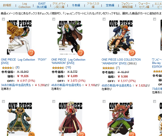
Task: Open the star rating for FOXY DVD
Action: coord(8,68)
